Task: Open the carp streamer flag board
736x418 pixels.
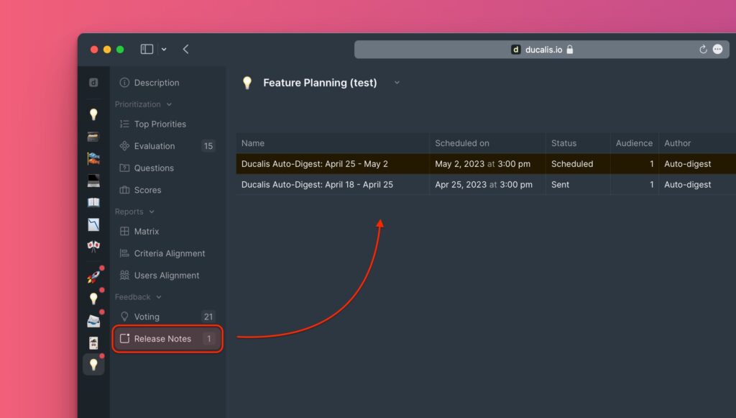Action: 93,159
